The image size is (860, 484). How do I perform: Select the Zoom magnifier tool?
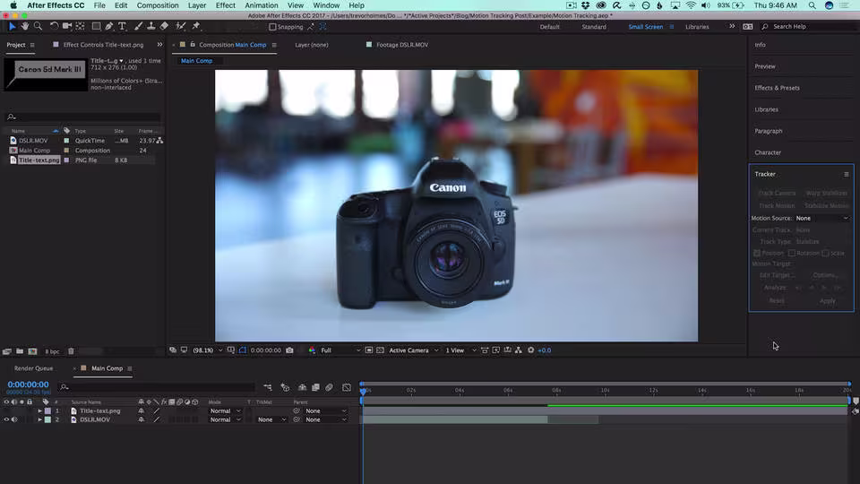click(x=38, y=26)
